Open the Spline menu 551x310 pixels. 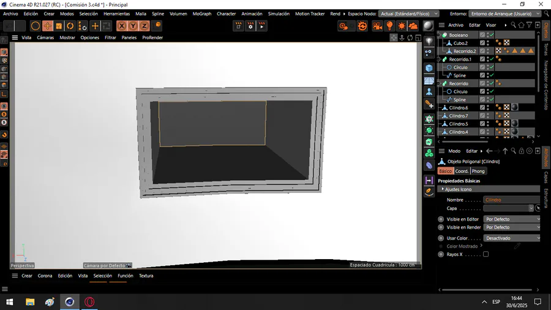(x=158, y=13)
